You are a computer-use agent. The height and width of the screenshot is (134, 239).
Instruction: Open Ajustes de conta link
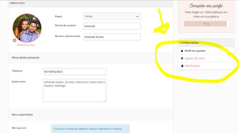point(195,58)
